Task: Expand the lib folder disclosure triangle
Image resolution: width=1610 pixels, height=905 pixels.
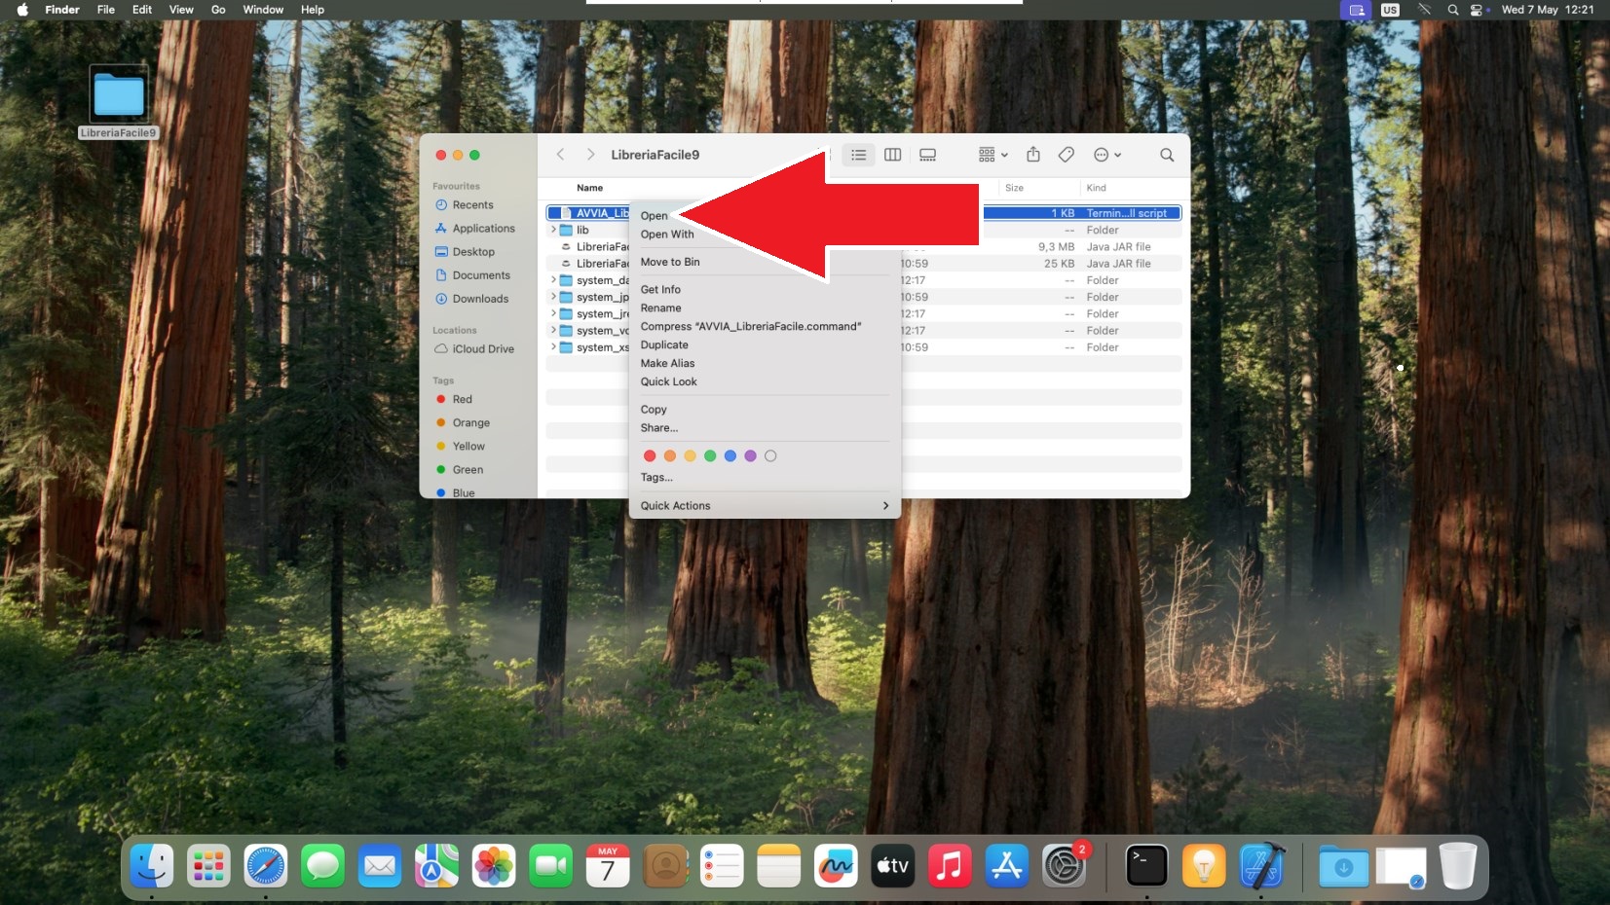Action: click(553, 231)
